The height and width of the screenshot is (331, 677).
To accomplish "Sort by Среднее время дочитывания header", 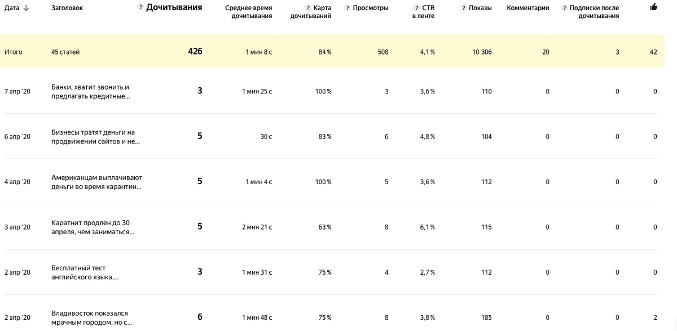I will coord(248,12).
